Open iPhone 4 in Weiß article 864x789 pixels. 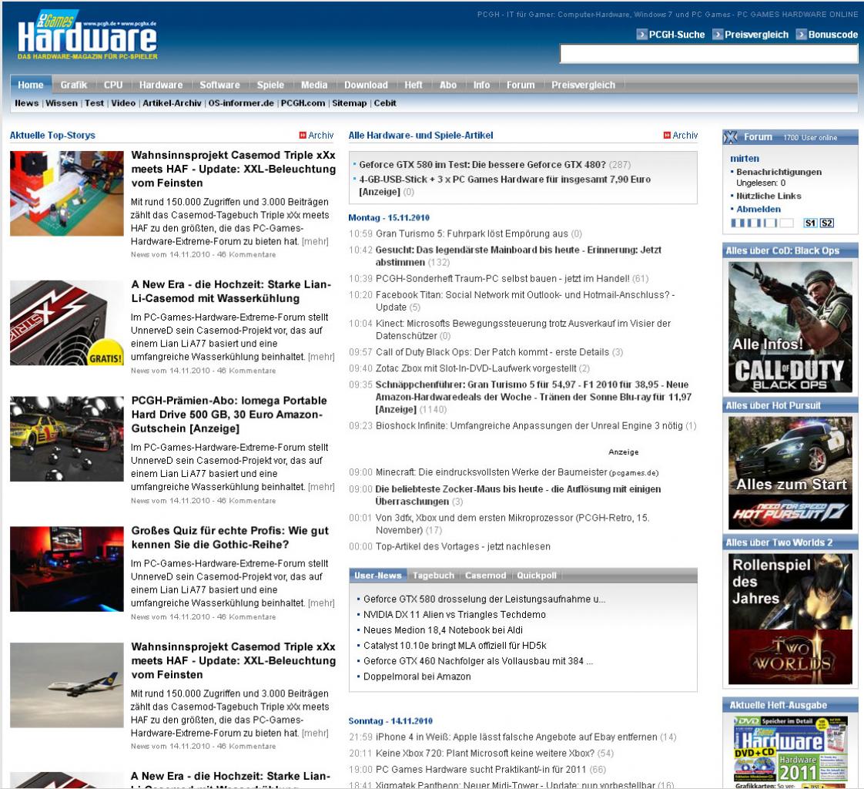pyautogui.click(x=516, y=737)
